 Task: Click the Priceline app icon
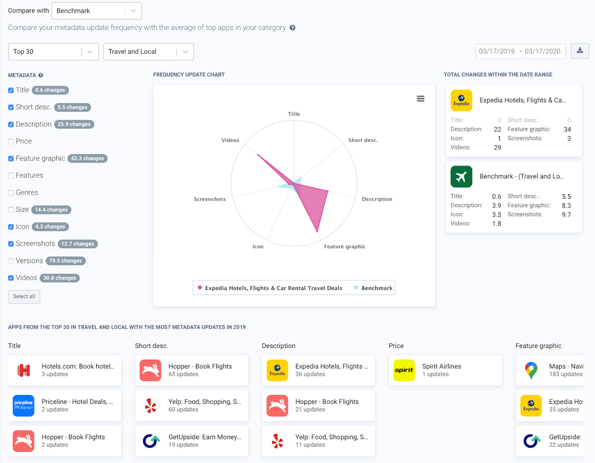click(24, 405)
